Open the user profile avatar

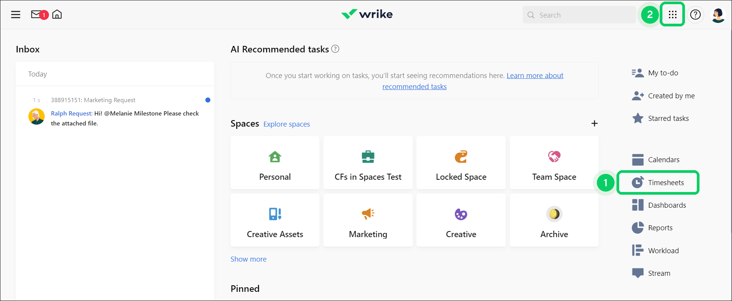click(718, 15)
